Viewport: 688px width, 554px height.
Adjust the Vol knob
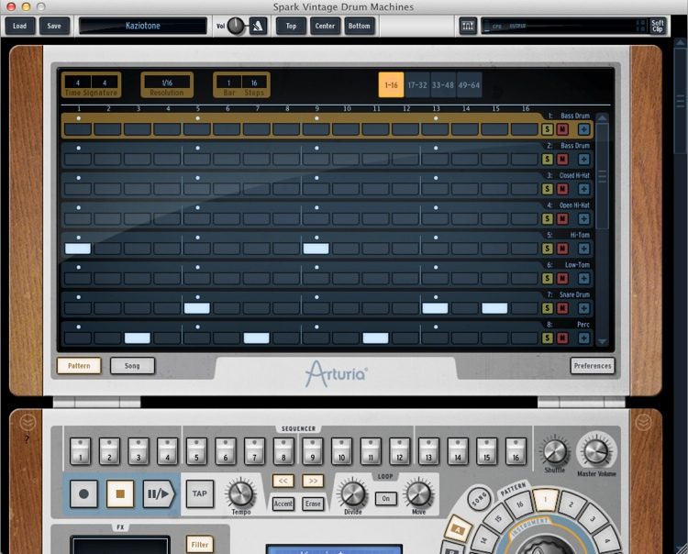tap(237, 26)
